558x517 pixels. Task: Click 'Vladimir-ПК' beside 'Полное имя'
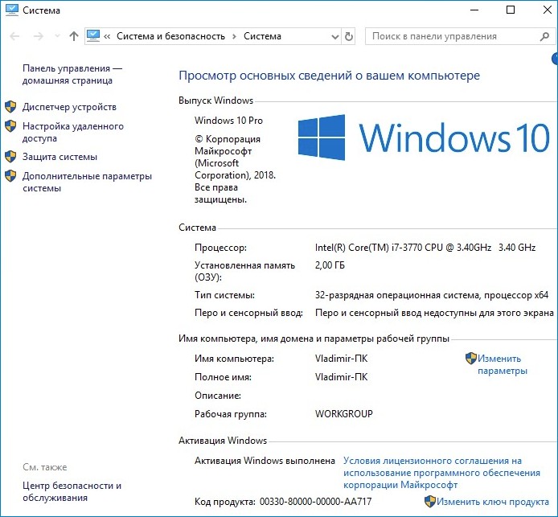tap(341, 377)
